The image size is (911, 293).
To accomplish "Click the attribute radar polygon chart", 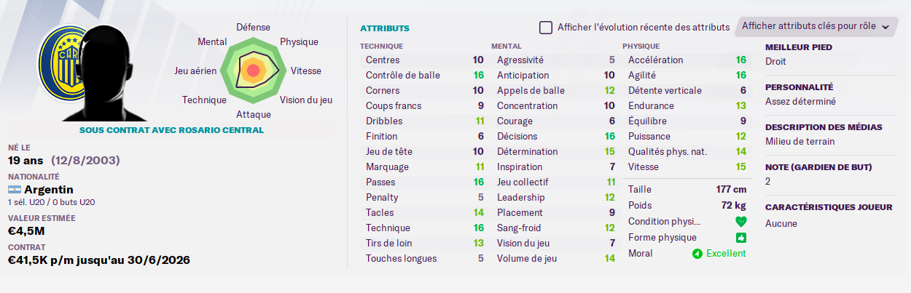I will [254, 71].
